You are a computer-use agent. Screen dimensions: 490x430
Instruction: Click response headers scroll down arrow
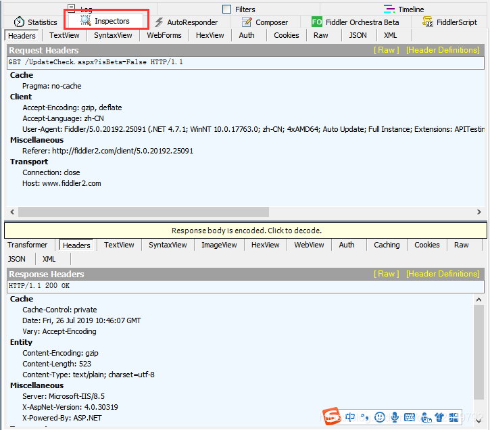479,421
